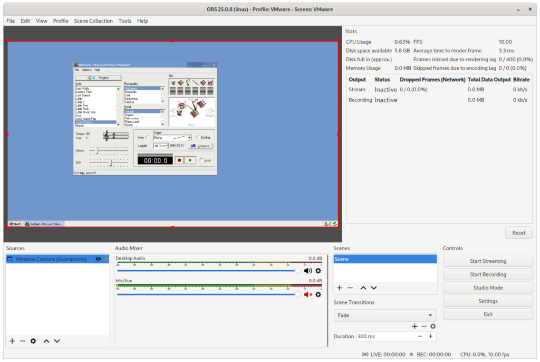540x362 pixels.
Task: Check Intro checkbox in Music Producer preview
Action: [x=148, y=137]
